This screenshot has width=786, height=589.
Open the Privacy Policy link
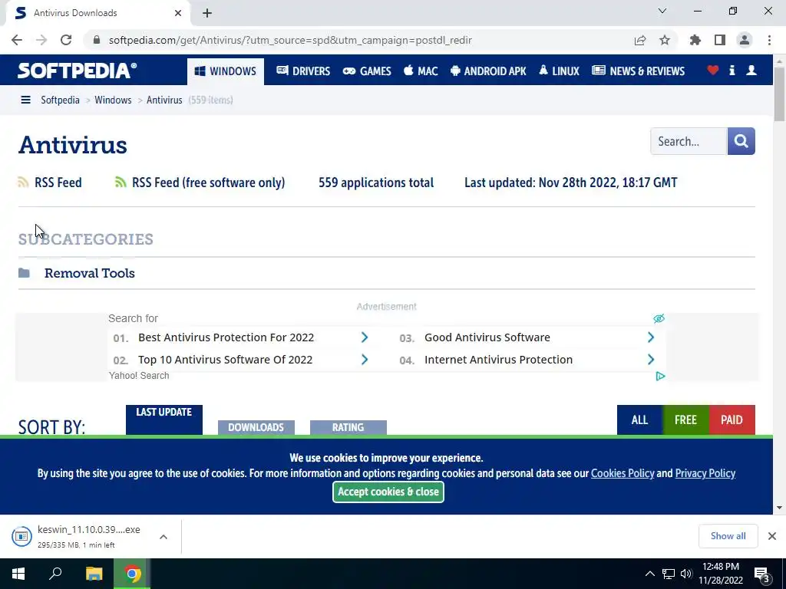(705, 473)
